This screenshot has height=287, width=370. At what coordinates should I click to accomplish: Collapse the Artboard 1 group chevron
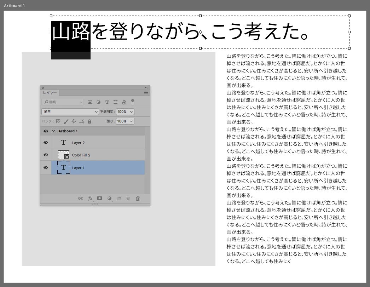(53, 131)
